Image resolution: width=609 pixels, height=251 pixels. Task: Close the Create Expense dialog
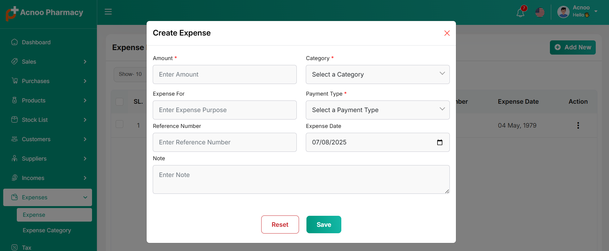447,33
